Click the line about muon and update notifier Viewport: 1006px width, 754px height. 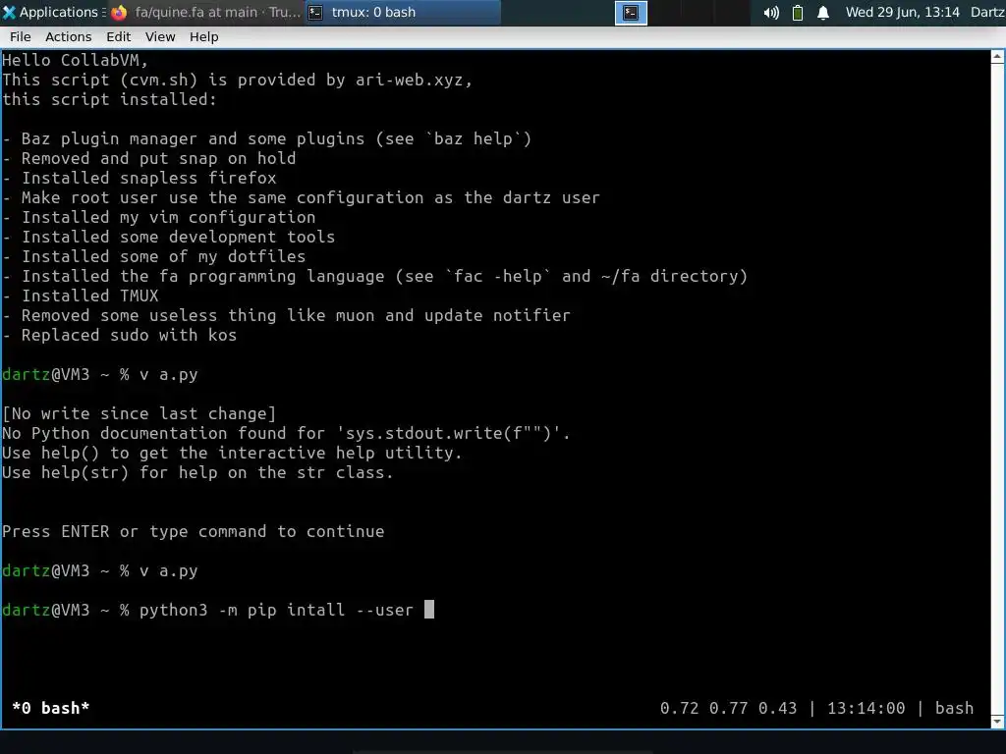(x=286, y=315)
